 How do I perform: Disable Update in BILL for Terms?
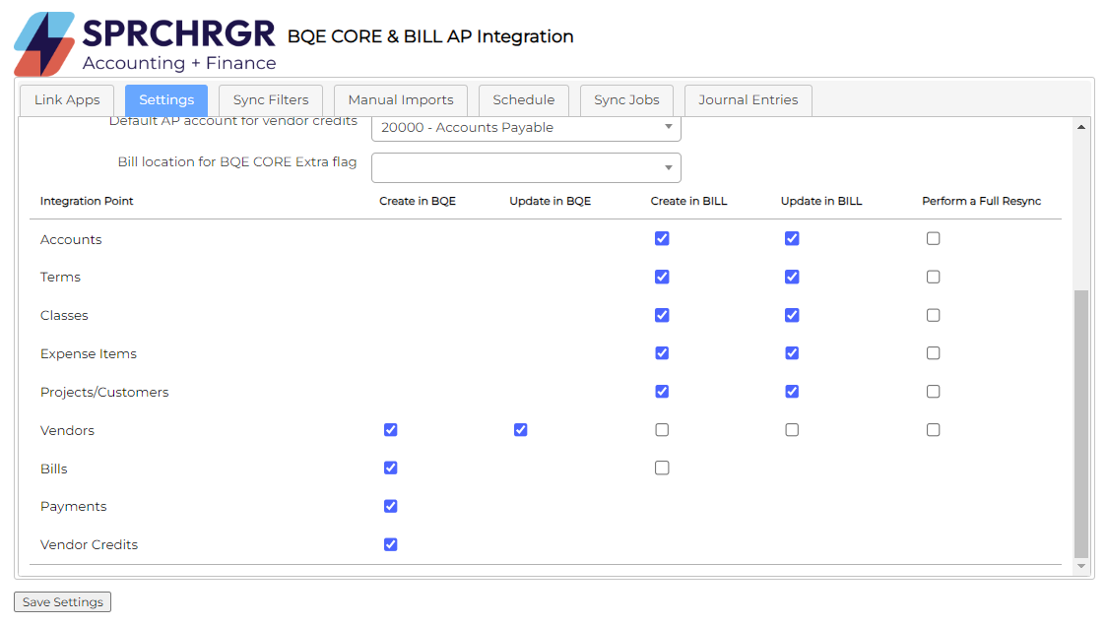(792, 278)
